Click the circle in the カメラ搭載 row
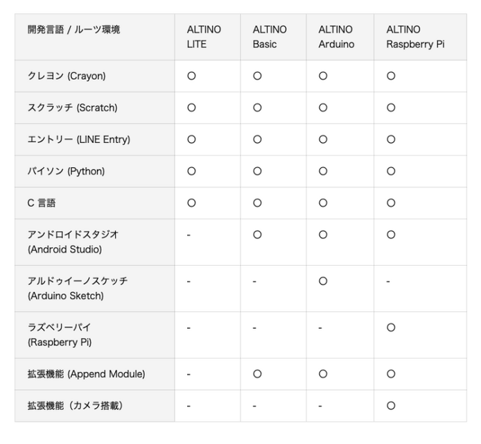481x444 pixels. click(x=391, y=406)
